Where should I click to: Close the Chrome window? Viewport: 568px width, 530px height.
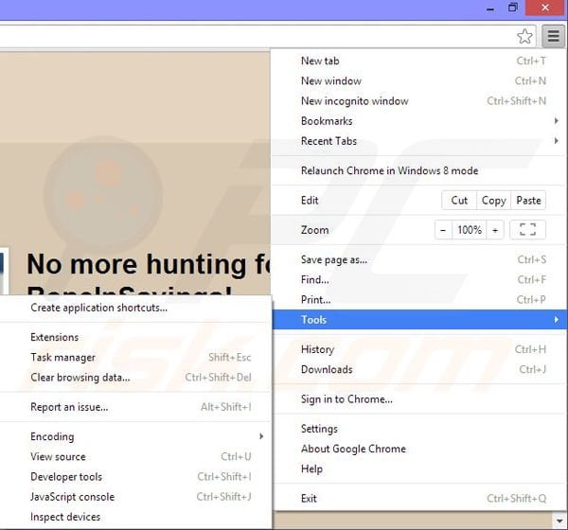(x=545, y=8)
